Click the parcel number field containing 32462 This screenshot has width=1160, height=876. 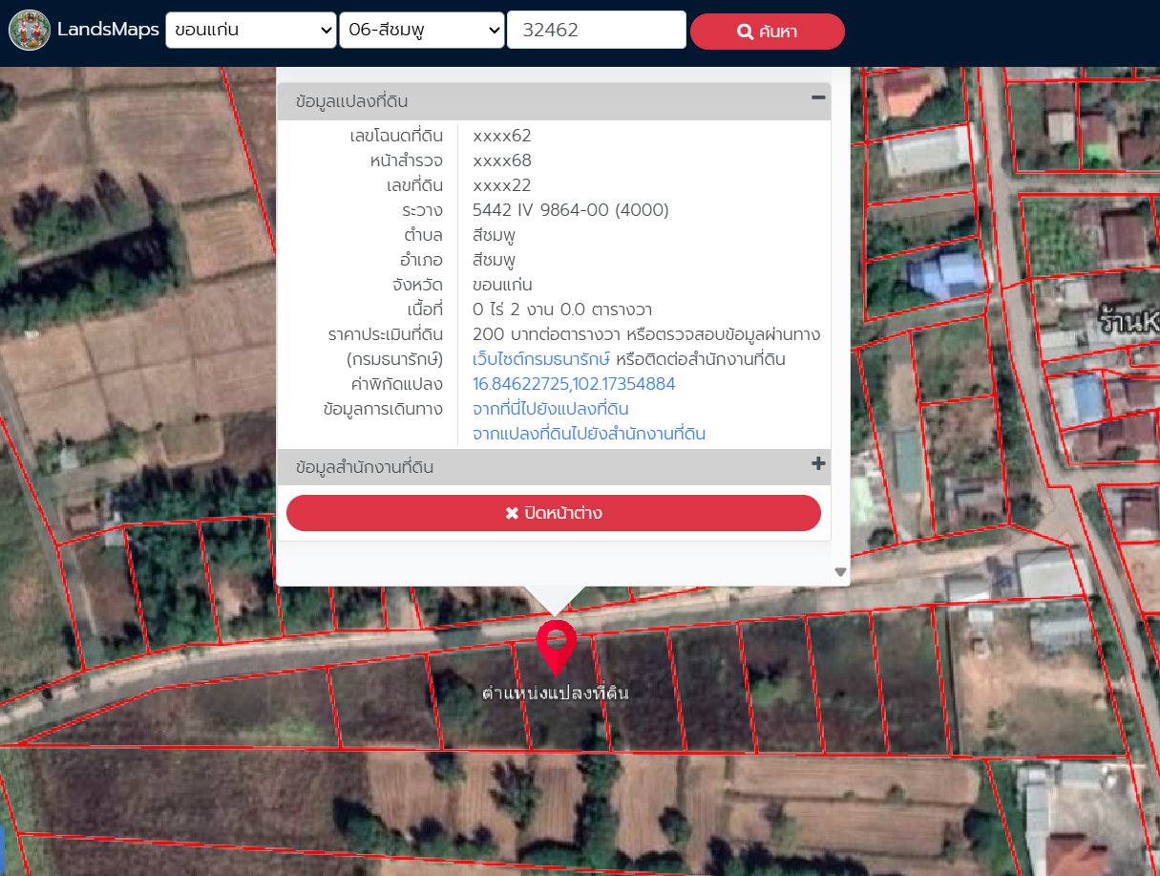tap(596, 30)
